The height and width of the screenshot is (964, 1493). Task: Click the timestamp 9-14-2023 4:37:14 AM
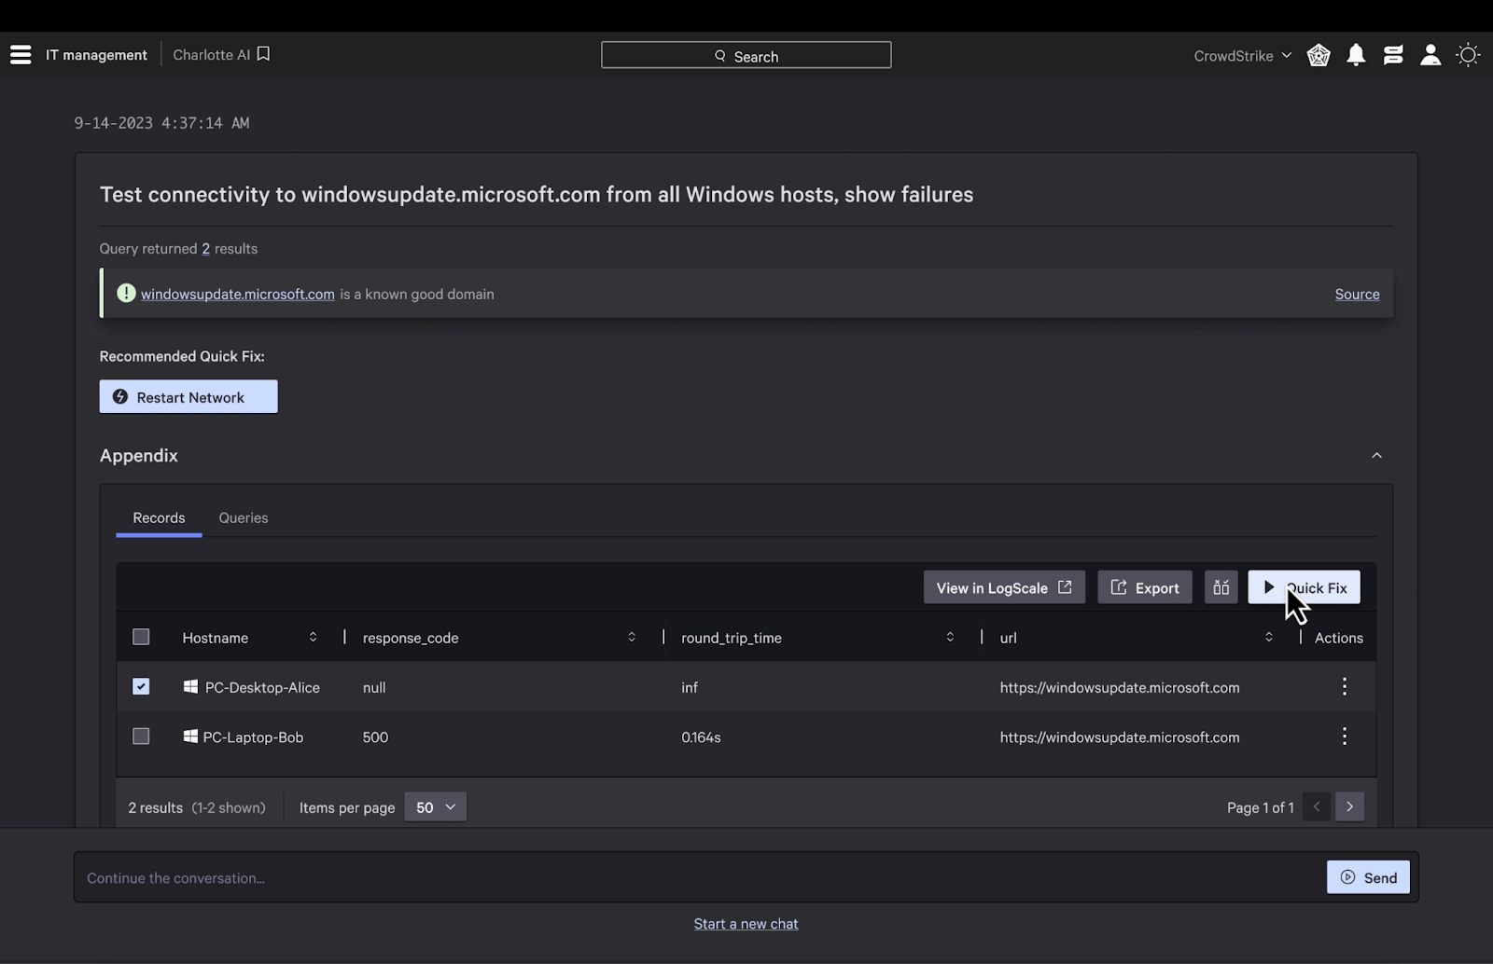pyautogui.click(x=161, y=123)
